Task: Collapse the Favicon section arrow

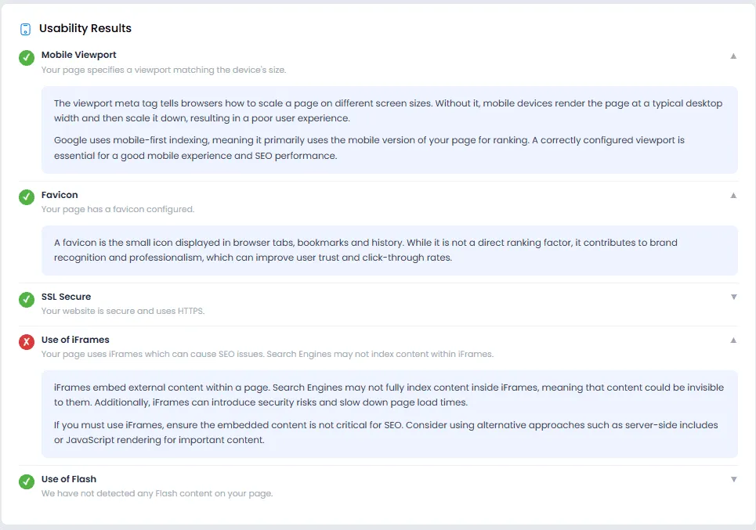Action: point(733,195)
